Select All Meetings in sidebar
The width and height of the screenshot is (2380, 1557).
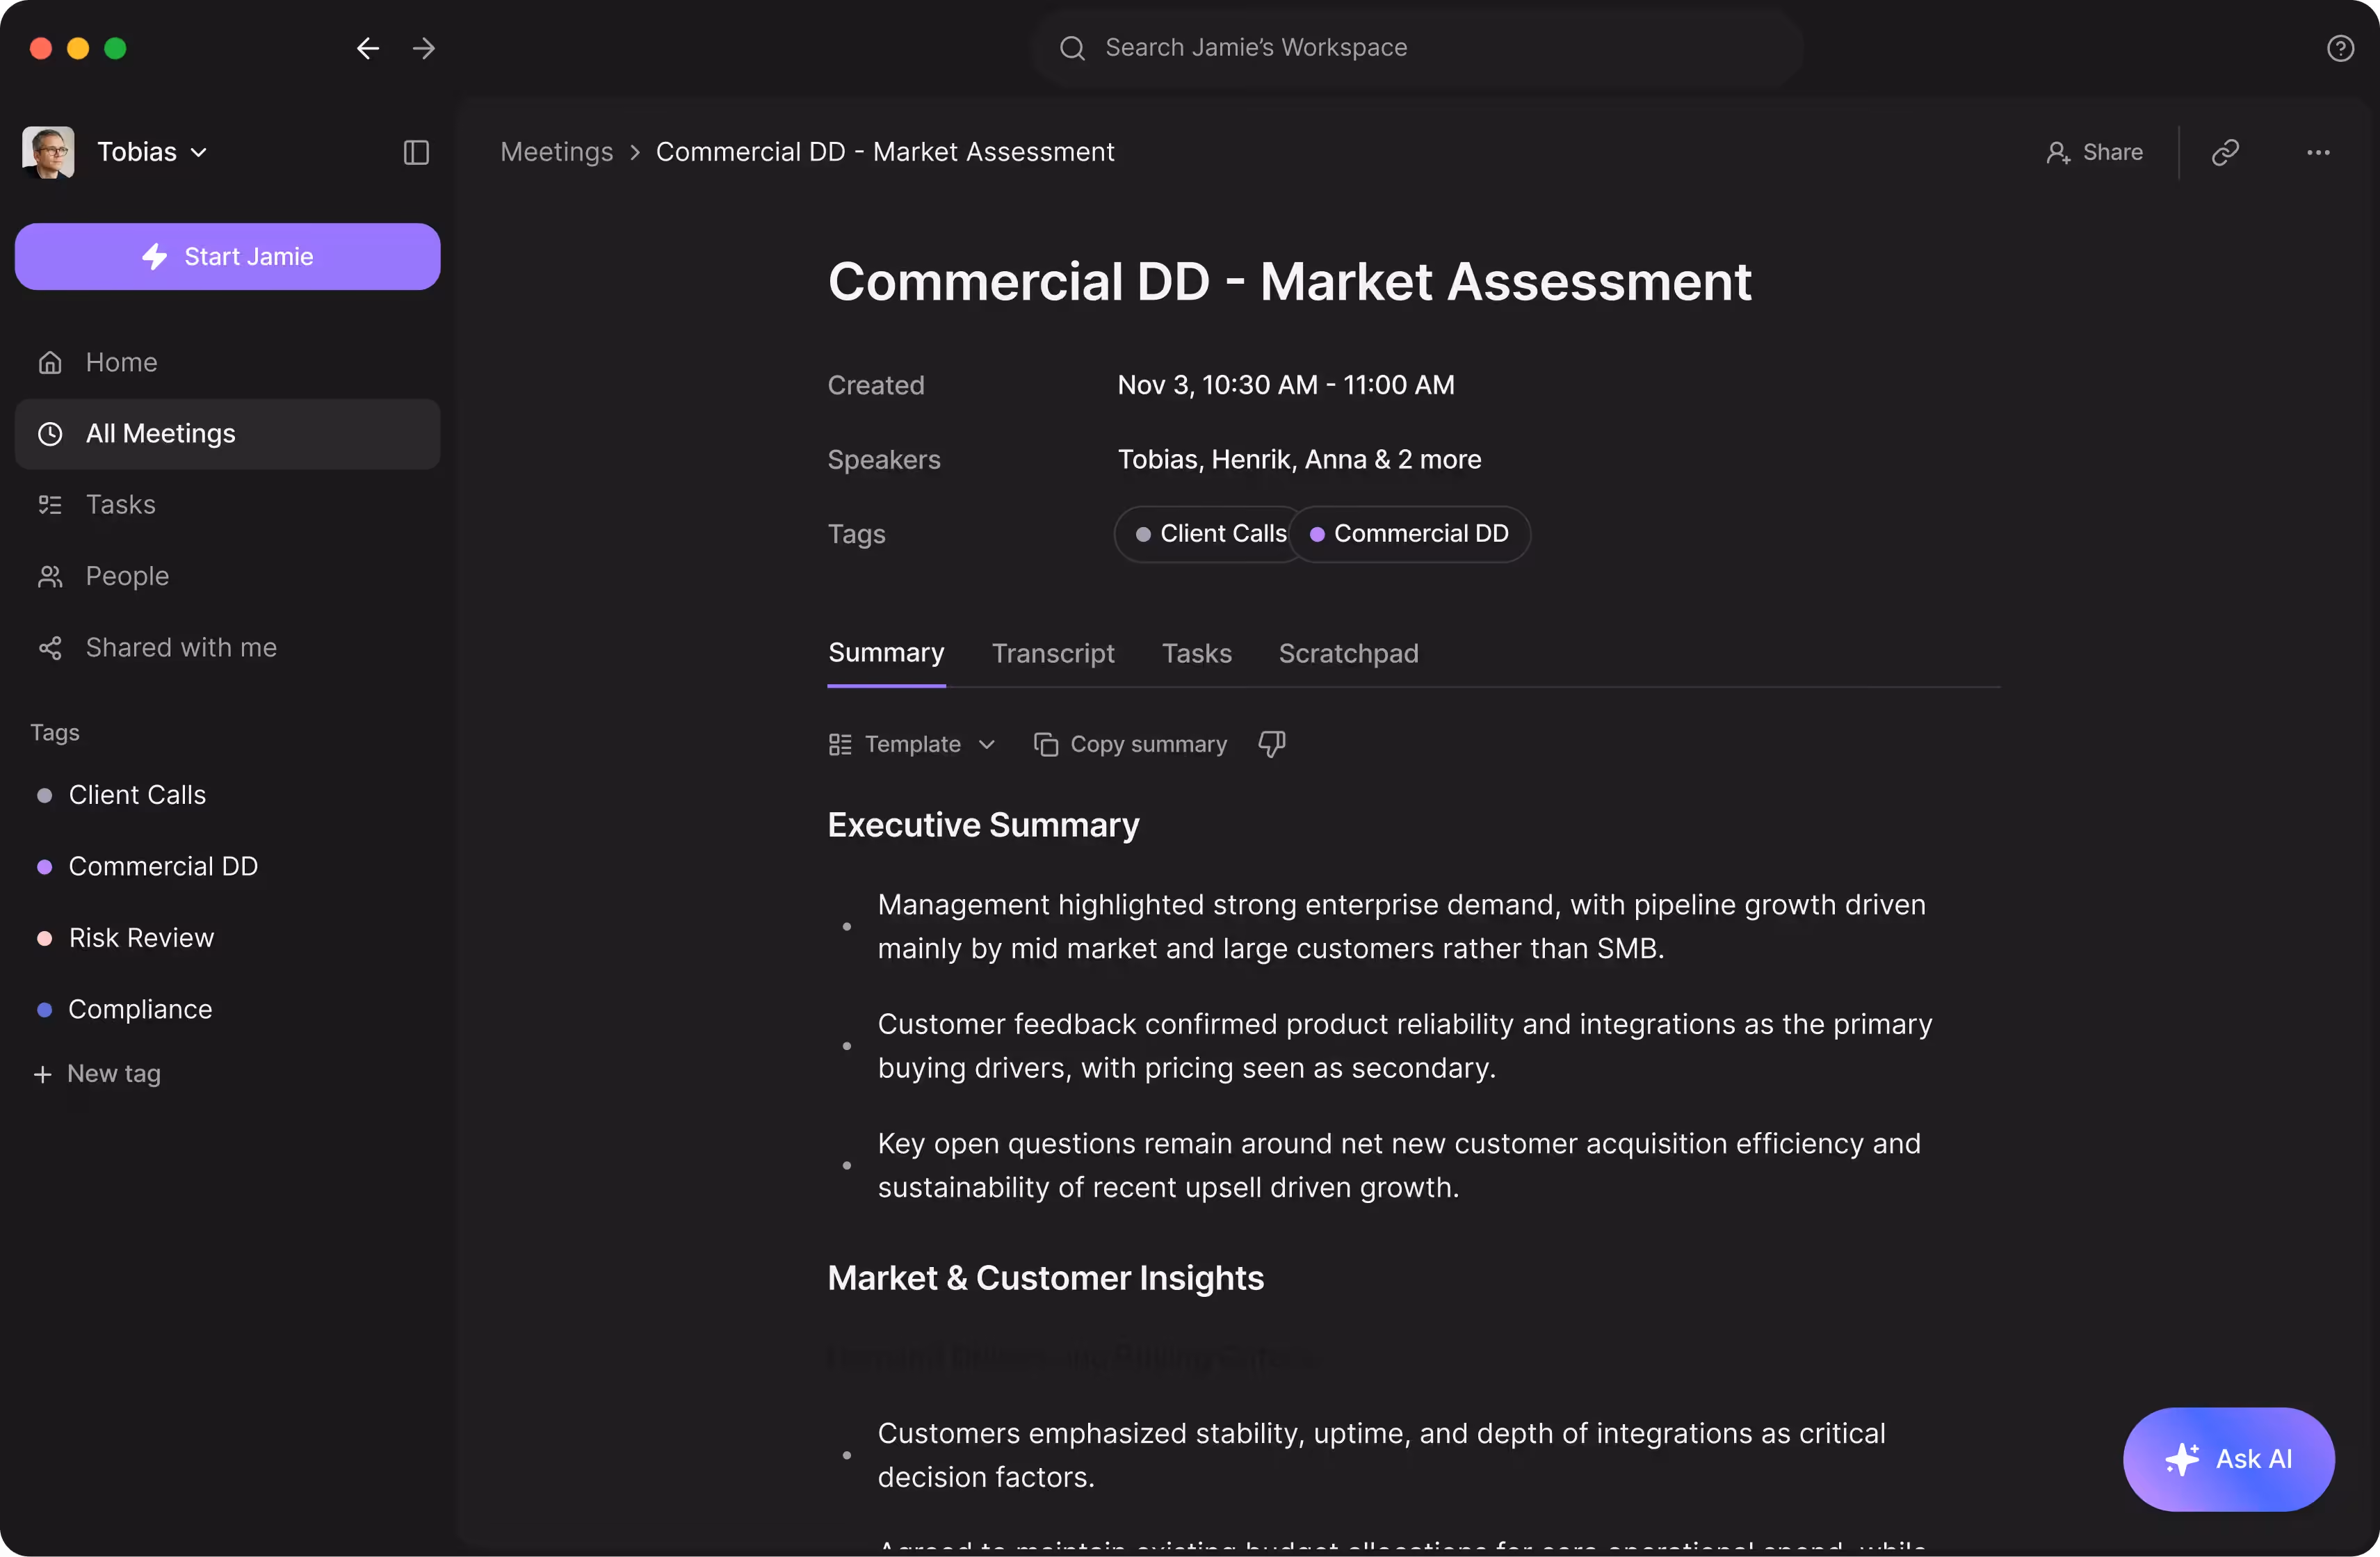pos(228,434)
